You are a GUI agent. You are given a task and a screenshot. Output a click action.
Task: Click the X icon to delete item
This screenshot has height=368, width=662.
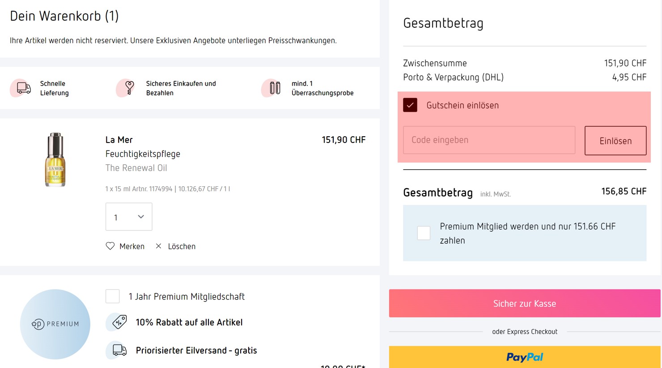(158, 246)
